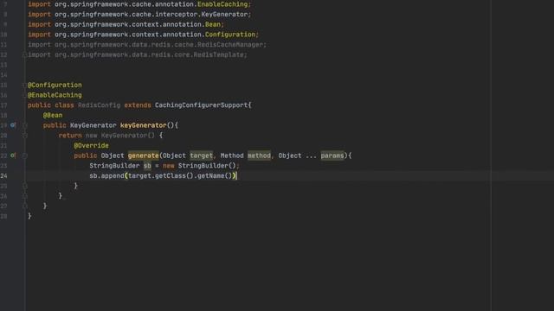Click the fold end marker on line 27
Viewport: 554px width, 311px height.
pos(25,206)
